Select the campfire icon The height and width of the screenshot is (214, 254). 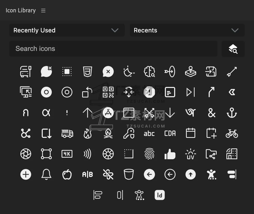(108, 133)
